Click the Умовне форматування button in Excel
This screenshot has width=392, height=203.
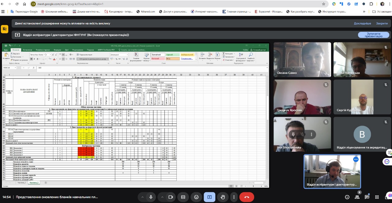click(136, 57)
